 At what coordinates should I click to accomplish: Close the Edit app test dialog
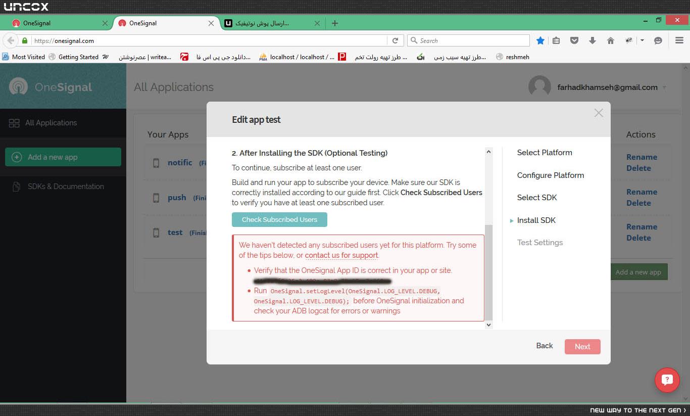click(599, 113)
